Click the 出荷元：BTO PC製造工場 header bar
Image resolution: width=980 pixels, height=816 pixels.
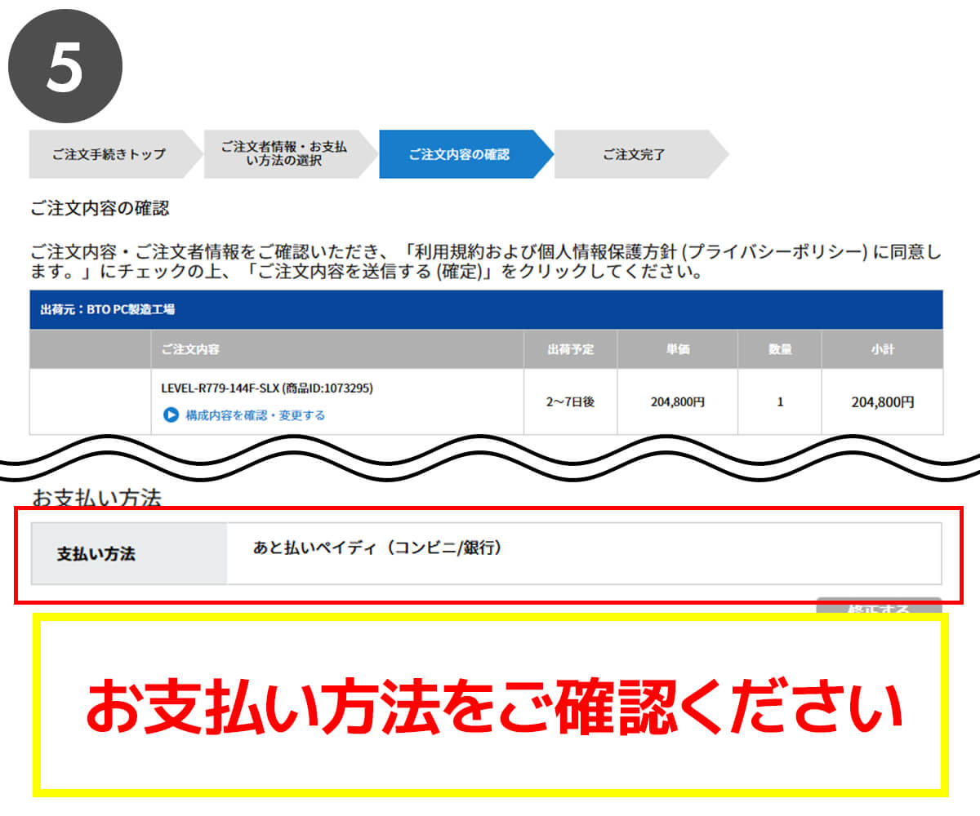(x=486, y=309)
